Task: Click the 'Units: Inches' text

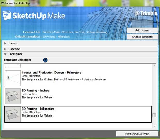Action: (29, 94)
